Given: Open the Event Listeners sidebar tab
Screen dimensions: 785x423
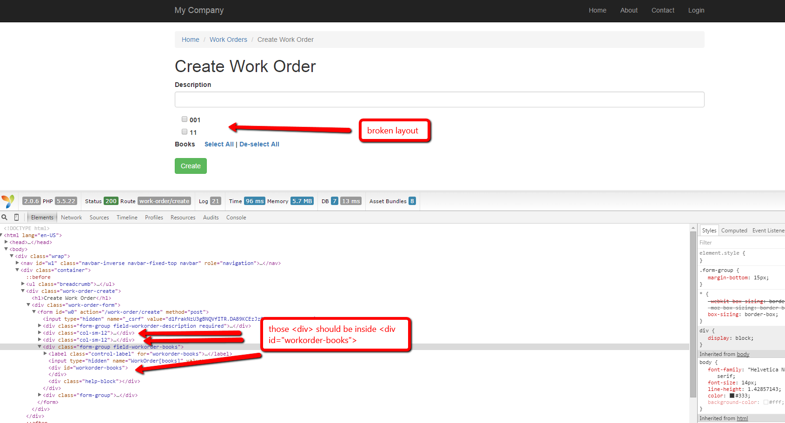Looking at the screenshot, I should (x=768, y=231).
